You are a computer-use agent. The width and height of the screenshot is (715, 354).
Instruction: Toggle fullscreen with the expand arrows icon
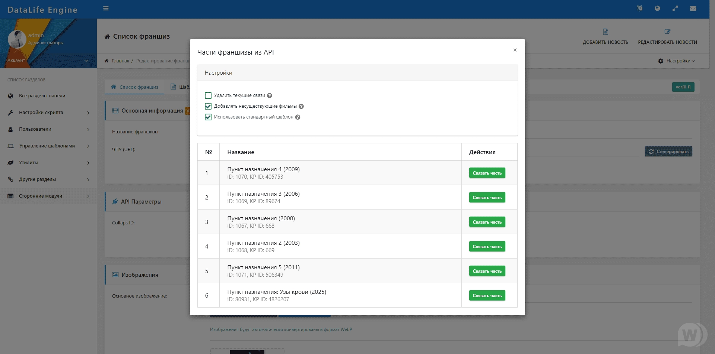pos(675,9)
